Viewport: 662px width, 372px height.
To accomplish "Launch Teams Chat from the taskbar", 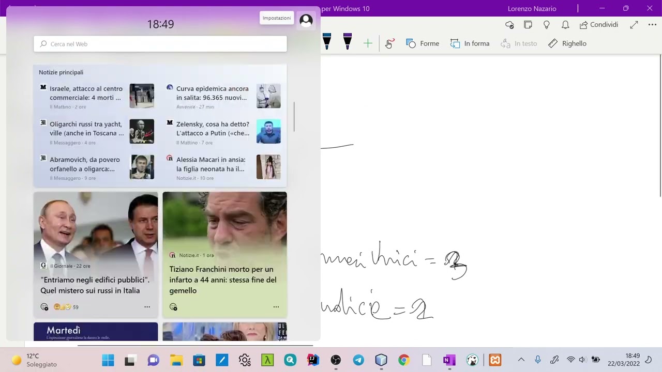I will pyautogui.click(x=153, y=360).
